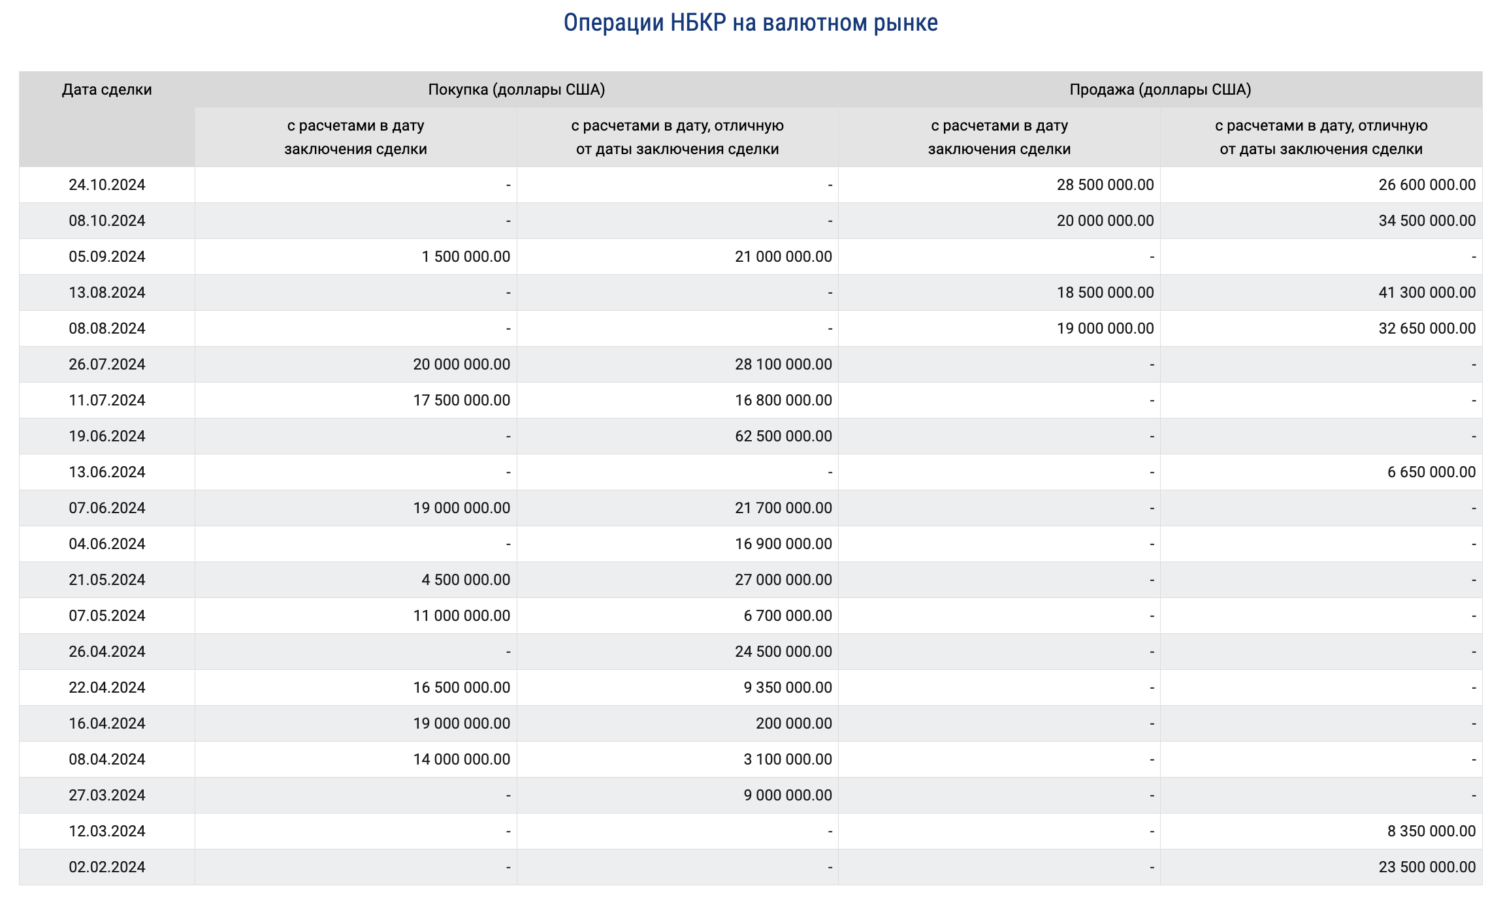Viewport: 1505px width, 901px height.
Task: Click the 'Покупка (доллары США)' header
Action: [516, 89]
